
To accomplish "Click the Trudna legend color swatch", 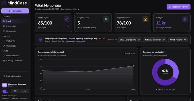I will point(167,89).
